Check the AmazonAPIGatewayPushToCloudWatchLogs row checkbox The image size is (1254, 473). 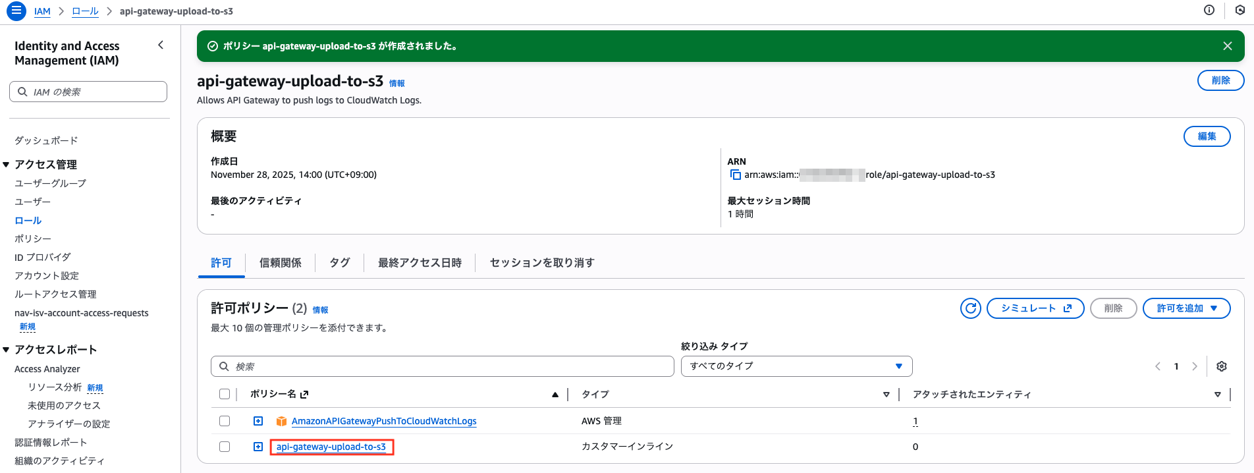(x=225, y=421)
